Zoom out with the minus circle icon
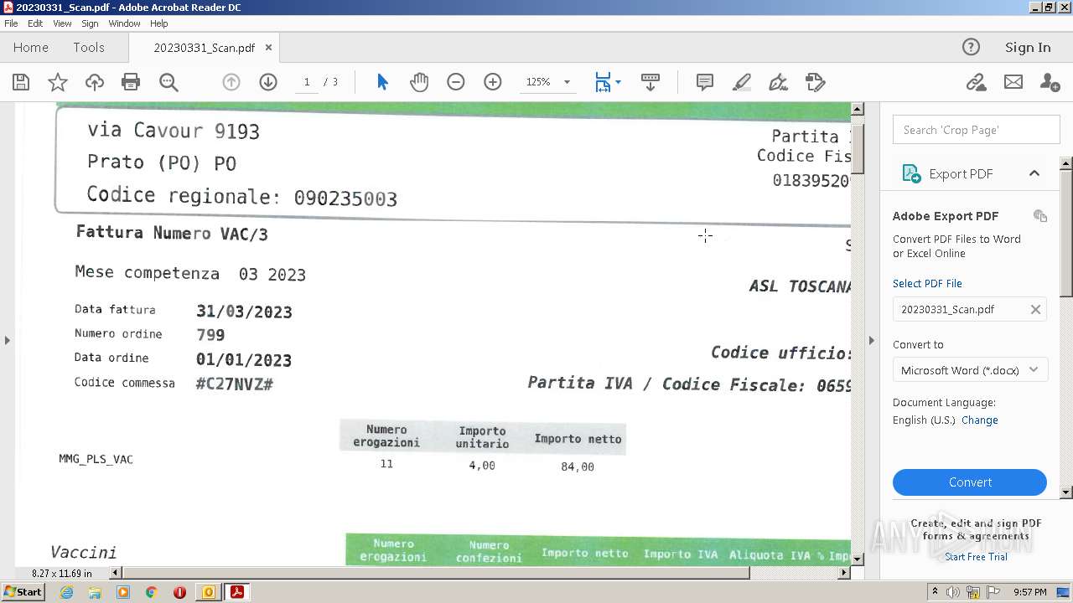 pos(456,82)
